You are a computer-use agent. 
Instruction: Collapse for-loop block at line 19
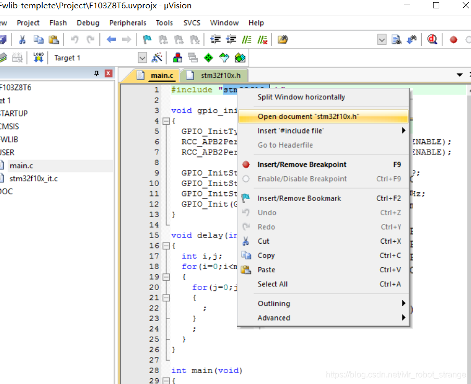[x=166, y=277]
